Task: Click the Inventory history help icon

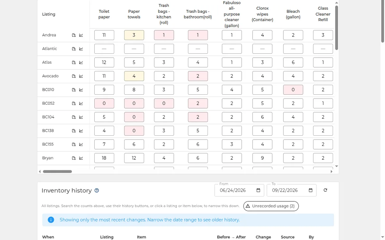Action: (x=97, y=190)
